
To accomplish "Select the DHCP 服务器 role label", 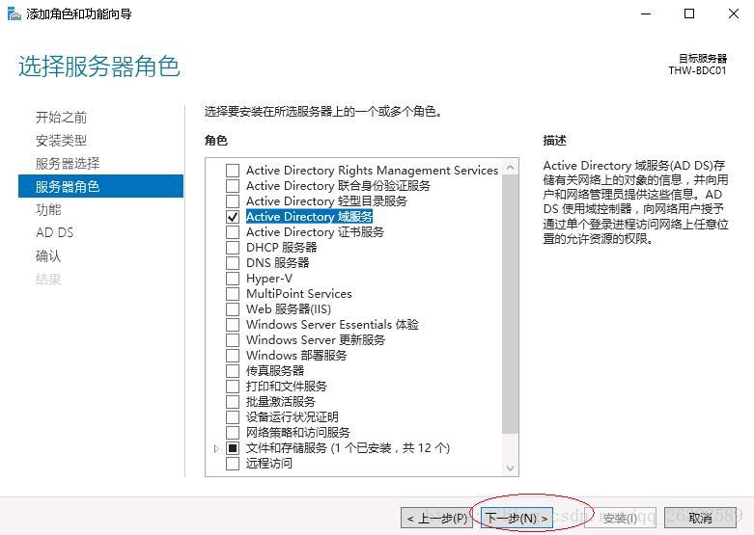I will [x=281, y=248].
